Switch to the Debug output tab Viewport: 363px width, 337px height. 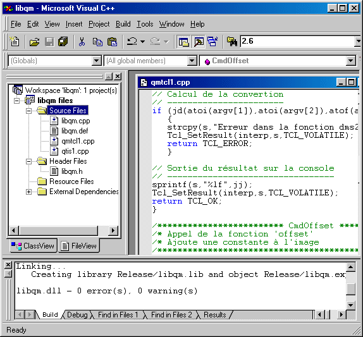click(x=77, y=315)
